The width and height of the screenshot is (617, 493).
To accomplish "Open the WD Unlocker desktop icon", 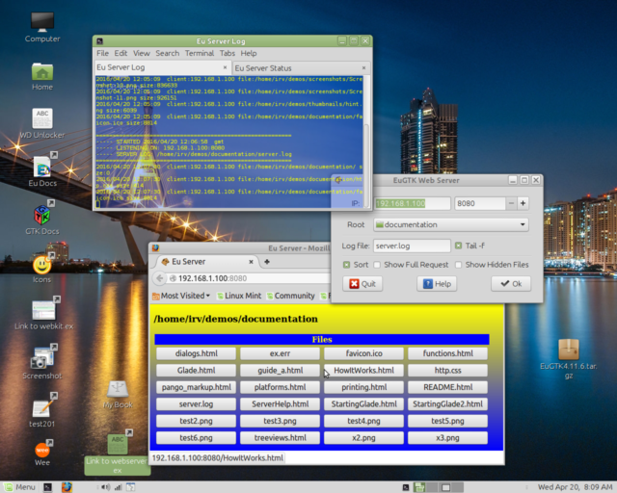I will click(42, 118).
